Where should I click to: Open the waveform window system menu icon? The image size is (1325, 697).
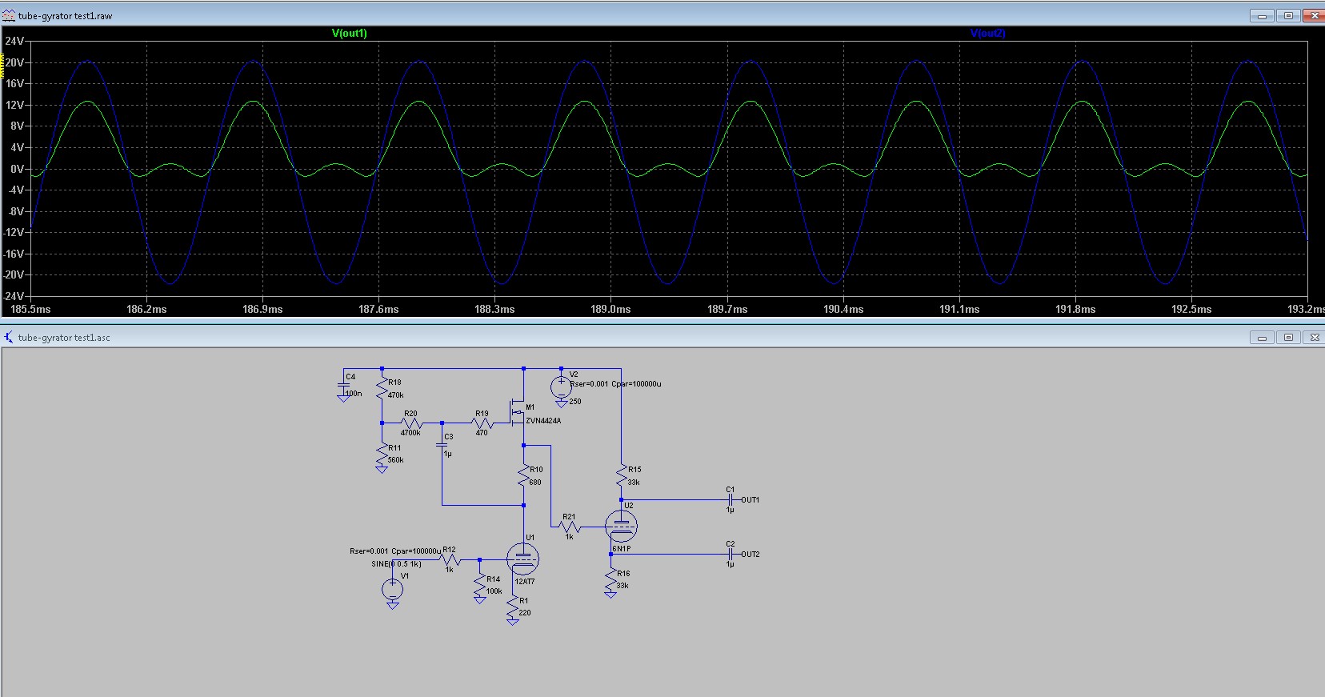point(9,16)
